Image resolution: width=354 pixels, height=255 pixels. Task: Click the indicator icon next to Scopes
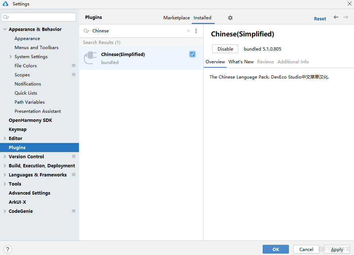(74, 75)
